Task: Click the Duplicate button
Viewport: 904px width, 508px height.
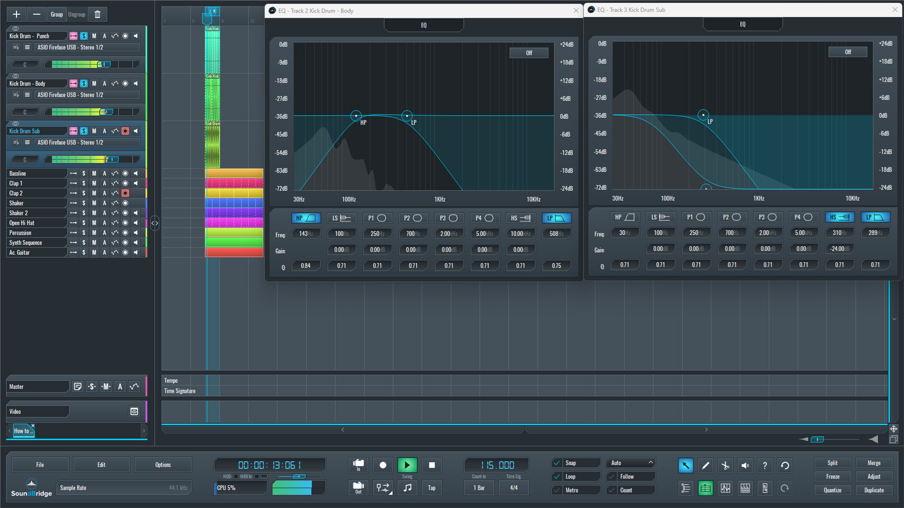Action: (874, 490)
